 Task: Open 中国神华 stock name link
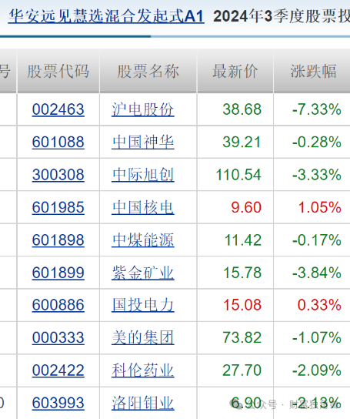click(143, 142)
